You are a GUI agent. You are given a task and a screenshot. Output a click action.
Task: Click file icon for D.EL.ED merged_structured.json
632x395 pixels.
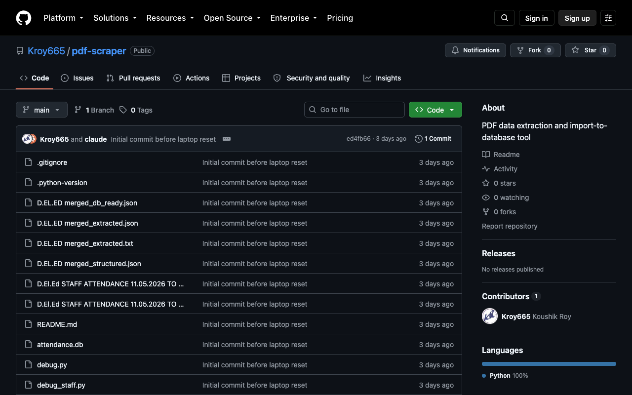(x=29, y=264)
